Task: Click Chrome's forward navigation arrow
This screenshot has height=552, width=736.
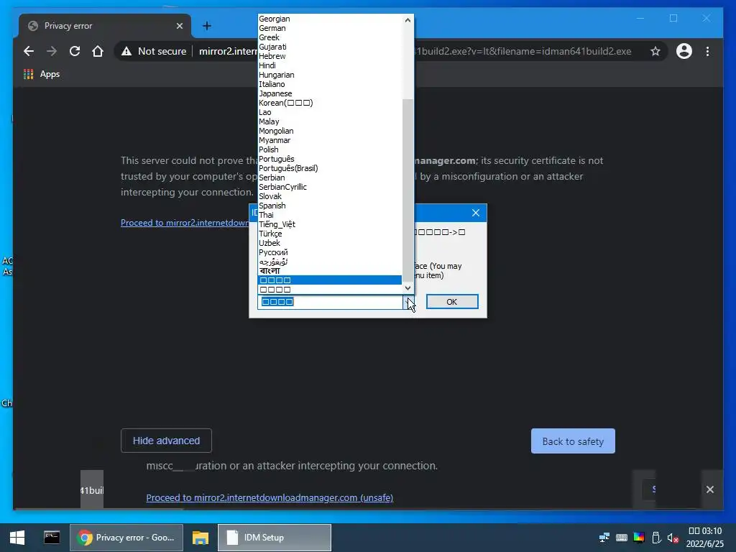Action: point(52,51)
